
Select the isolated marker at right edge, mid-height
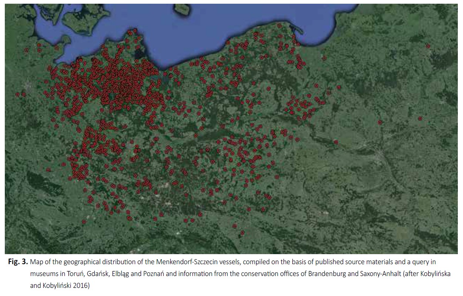tap(420, 119)
